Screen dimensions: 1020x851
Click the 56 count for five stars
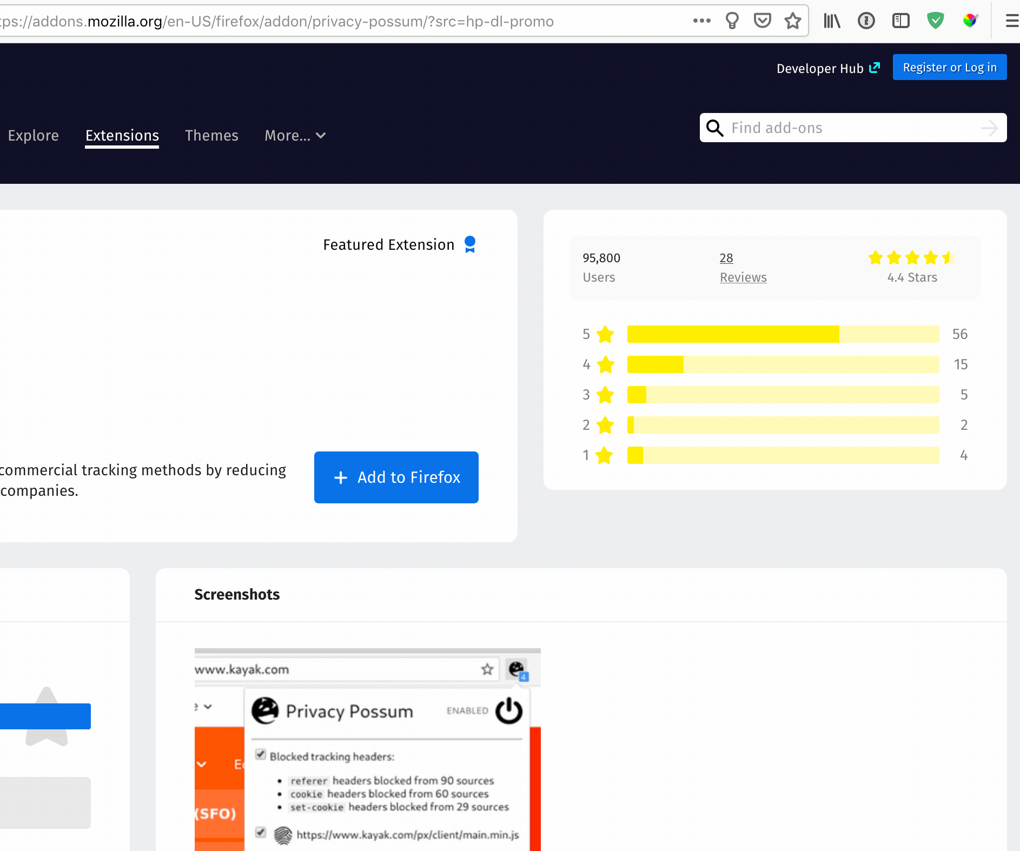tap(959, 334)
